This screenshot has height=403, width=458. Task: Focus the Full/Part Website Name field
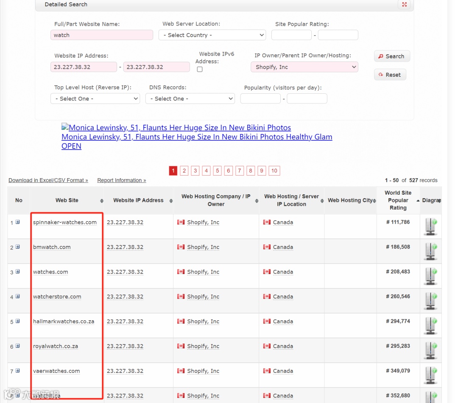(102, 35)
